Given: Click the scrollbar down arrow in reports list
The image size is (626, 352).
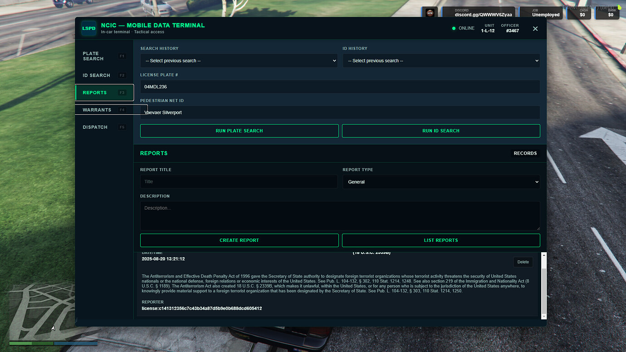Looking at the screenshot, I should click(544, 315).
